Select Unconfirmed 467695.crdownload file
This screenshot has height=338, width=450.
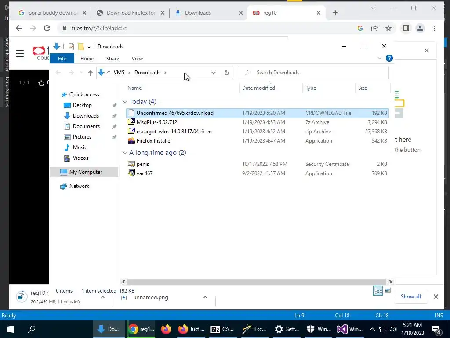coord(257,113)
